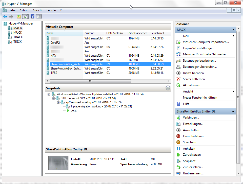Screen dimensions: 243x184
Task: Click the Verbinden action icon
Action: (x=178, y=118)
